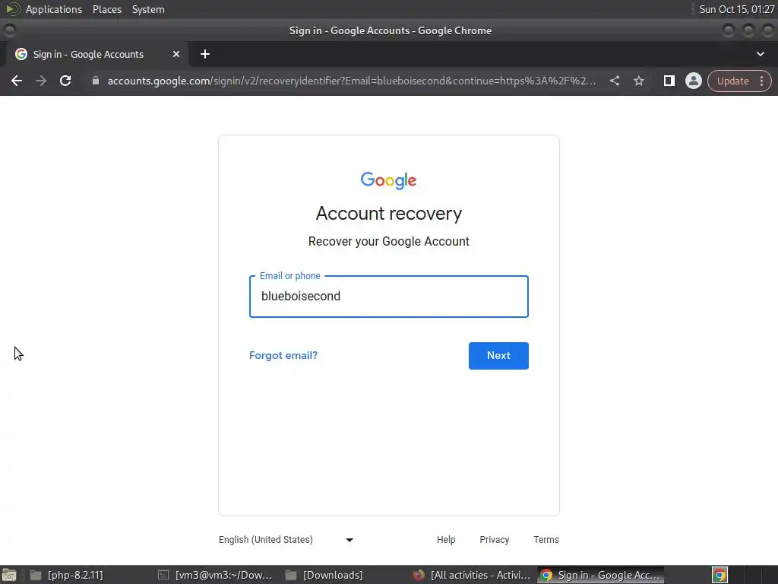Open the English (United States) language dropdown

click(286, 540)
